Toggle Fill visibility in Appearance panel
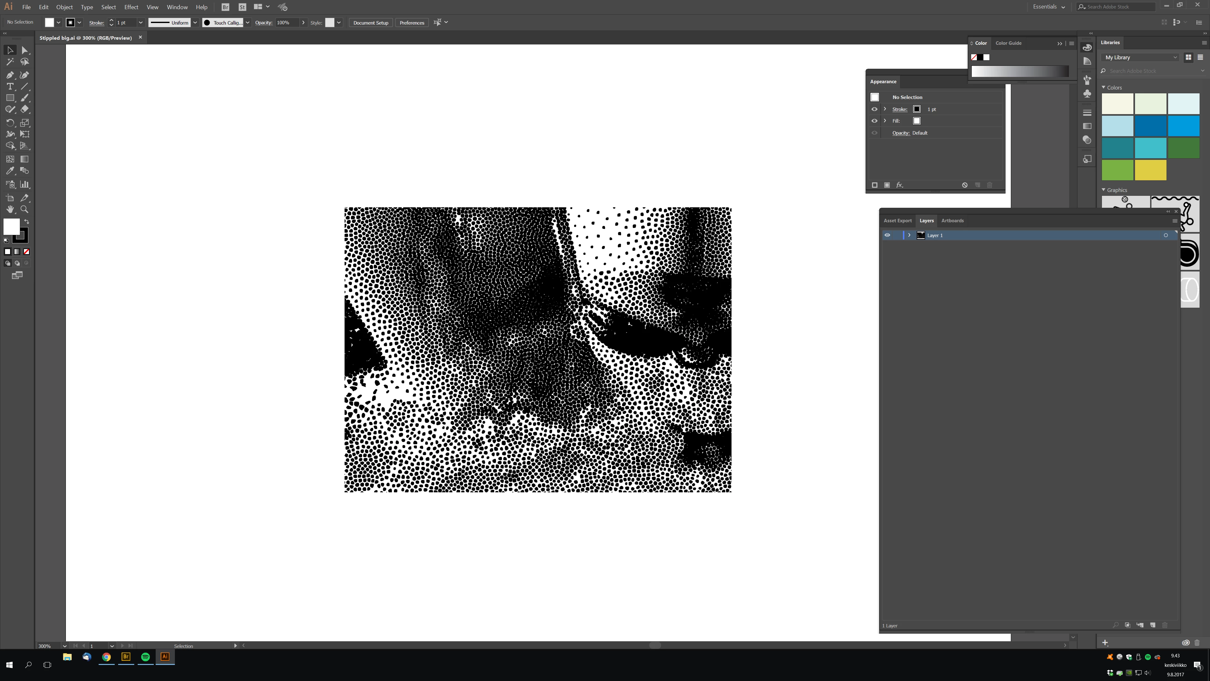 point(874,121)
